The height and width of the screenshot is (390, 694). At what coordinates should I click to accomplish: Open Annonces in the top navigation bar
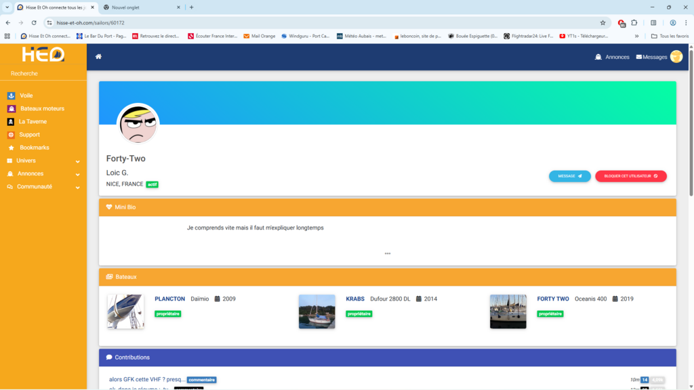[612, 57]
